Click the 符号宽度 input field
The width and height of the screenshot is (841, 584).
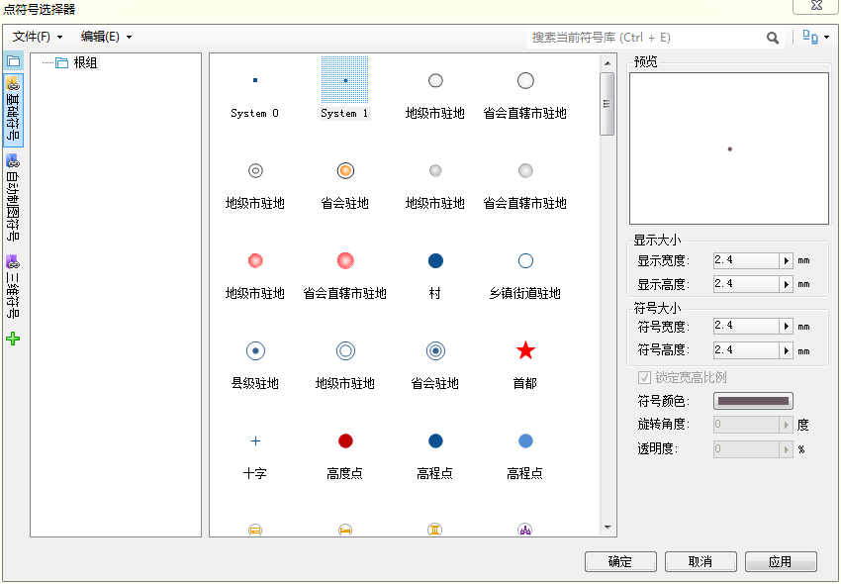pos(746,327)
